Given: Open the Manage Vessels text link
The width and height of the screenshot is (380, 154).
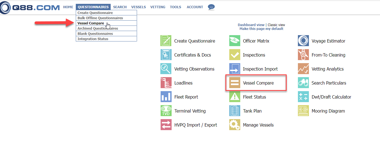Looking at the screenshot, I should click(x=258, y=125).
